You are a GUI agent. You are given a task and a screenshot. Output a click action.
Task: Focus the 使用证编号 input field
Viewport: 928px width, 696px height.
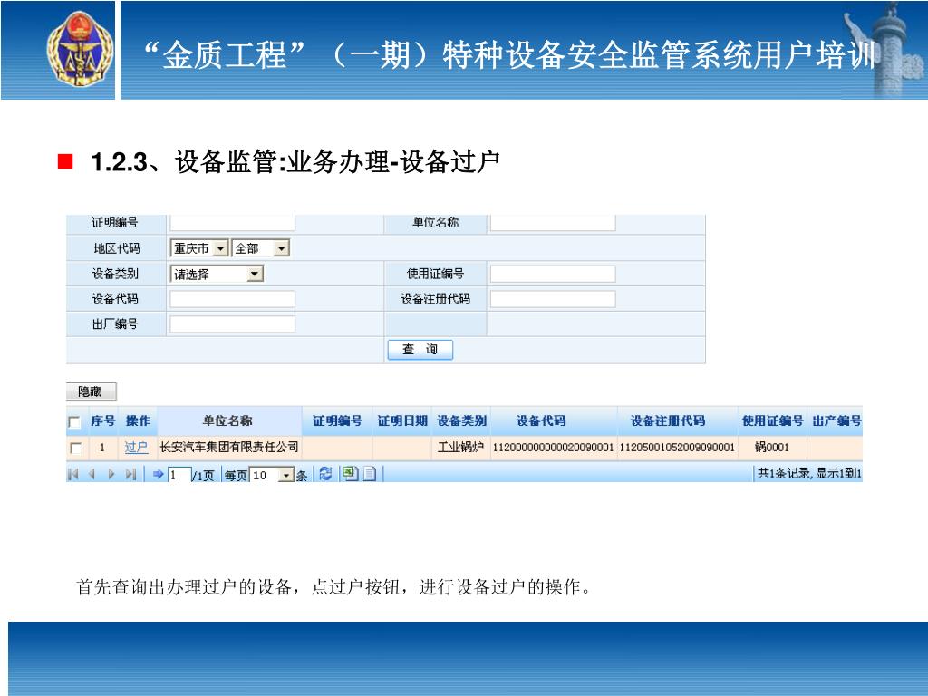553,274
